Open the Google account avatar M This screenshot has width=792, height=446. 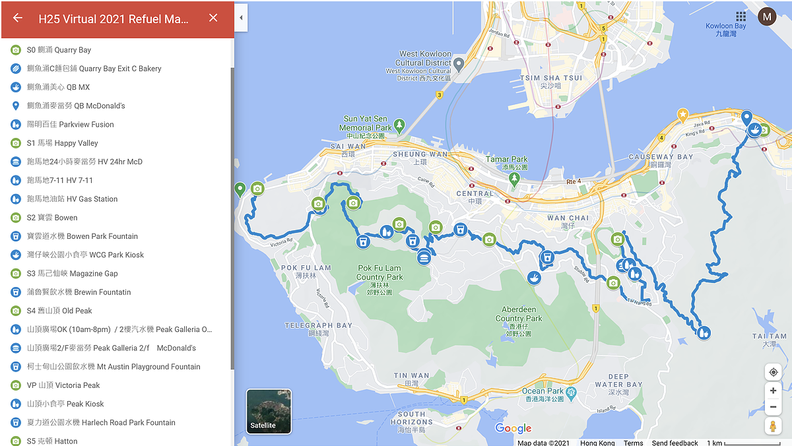click(x=767, y=16)
